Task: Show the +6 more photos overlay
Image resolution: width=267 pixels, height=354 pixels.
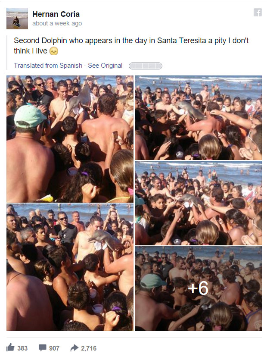Action: tap(198, 288)
